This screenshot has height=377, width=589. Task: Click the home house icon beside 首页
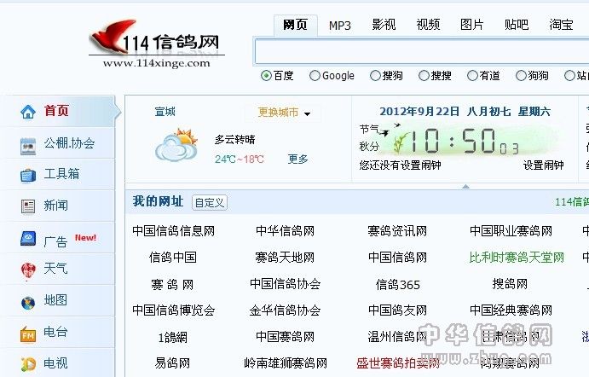click(28, 112)
